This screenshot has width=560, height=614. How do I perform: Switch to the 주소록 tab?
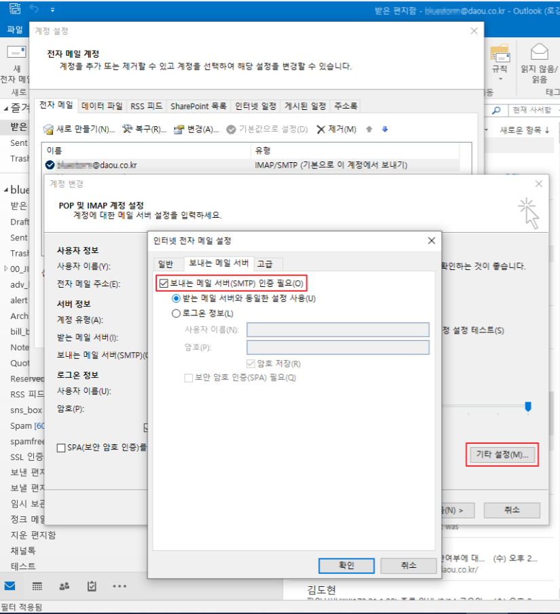click(x=346, y=106)
